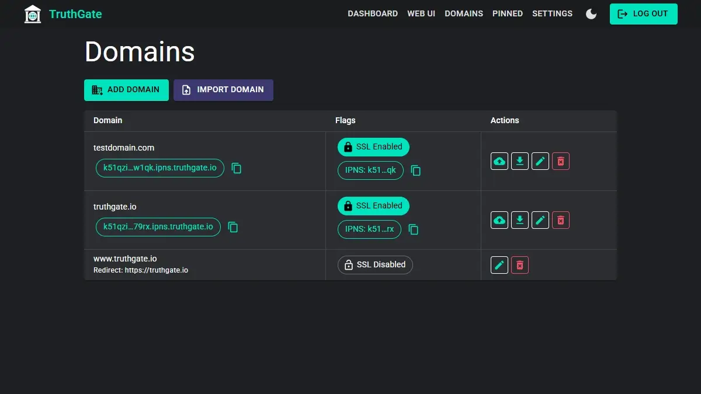Click the TruthGate building logo icon
This screenshot has width=701, height=394.
pyautogui.click(x=33, y=14)
